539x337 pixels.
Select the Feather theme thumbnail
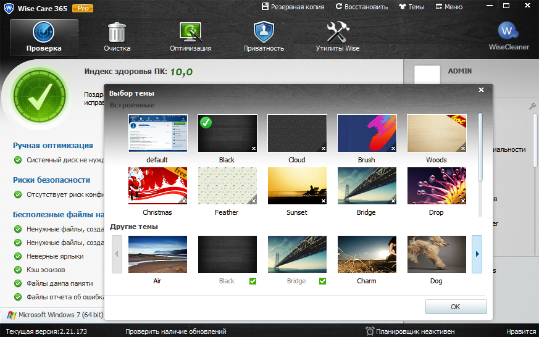tap(227, 186)
